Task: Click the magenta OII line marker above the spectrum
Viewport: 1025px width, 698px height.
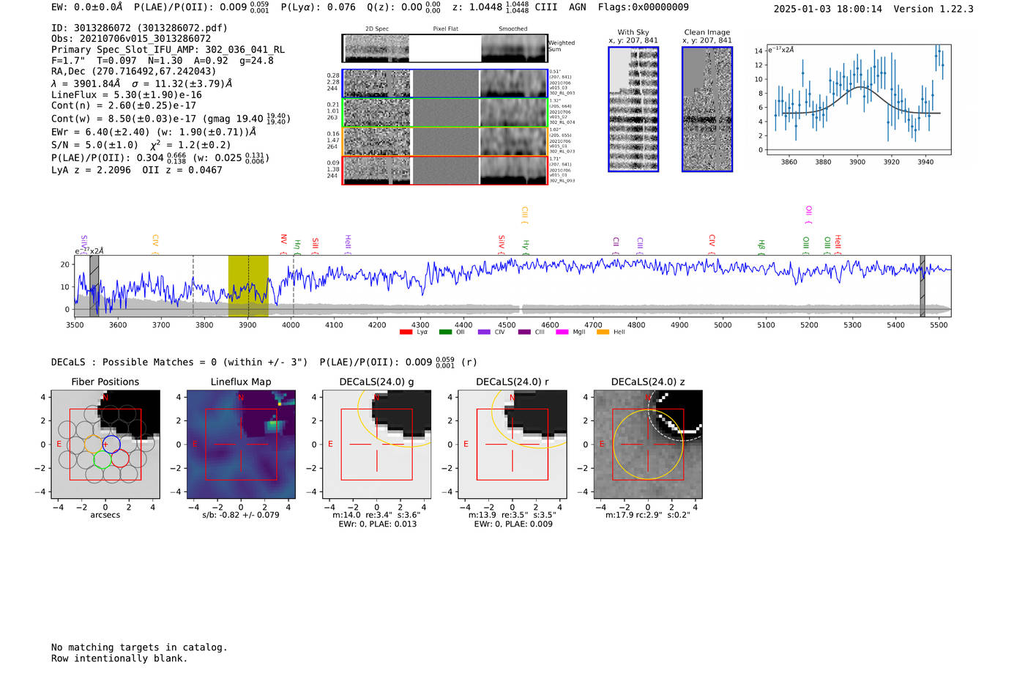Action: [808, 214]
